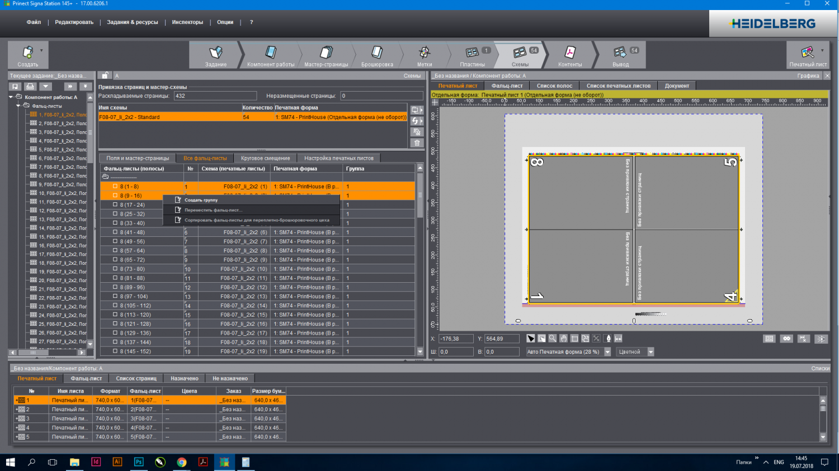This screenshot has width=839, height=471.
Task: Click the trash delete icon beside scheme table
Action: coord(417,143)
